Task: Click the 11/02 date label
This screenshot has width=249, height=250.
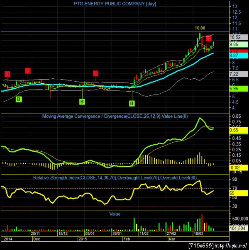Action: pos(144,233)
